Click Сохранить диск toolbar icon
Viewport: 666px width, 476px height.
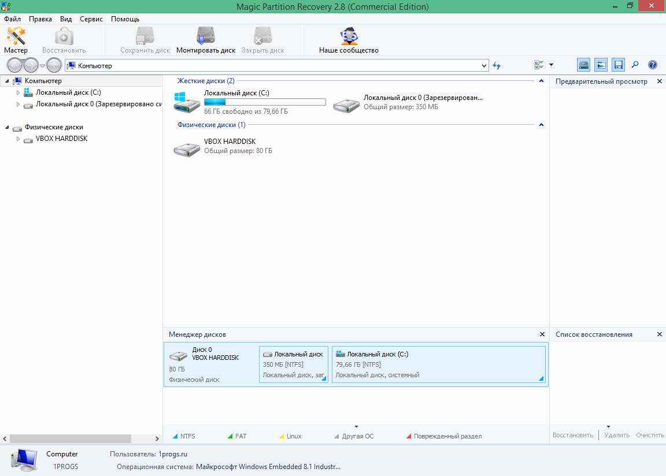[145, 40]
